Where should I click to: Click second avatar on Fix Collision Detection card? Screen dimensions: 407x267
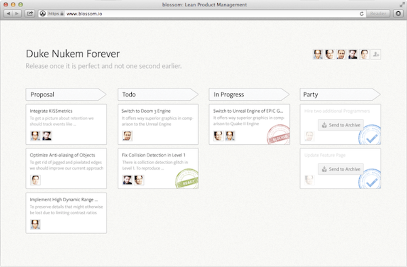coord(139,180)
